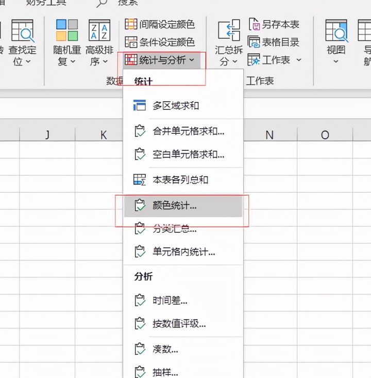Select 分类汇总... menu entry
The width and height of the screenshot is (371, 378).
pyautogui.click(x=183, y=229)
